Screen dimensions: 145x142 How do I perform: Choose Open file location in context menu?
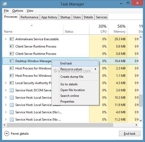pos(75,90)
